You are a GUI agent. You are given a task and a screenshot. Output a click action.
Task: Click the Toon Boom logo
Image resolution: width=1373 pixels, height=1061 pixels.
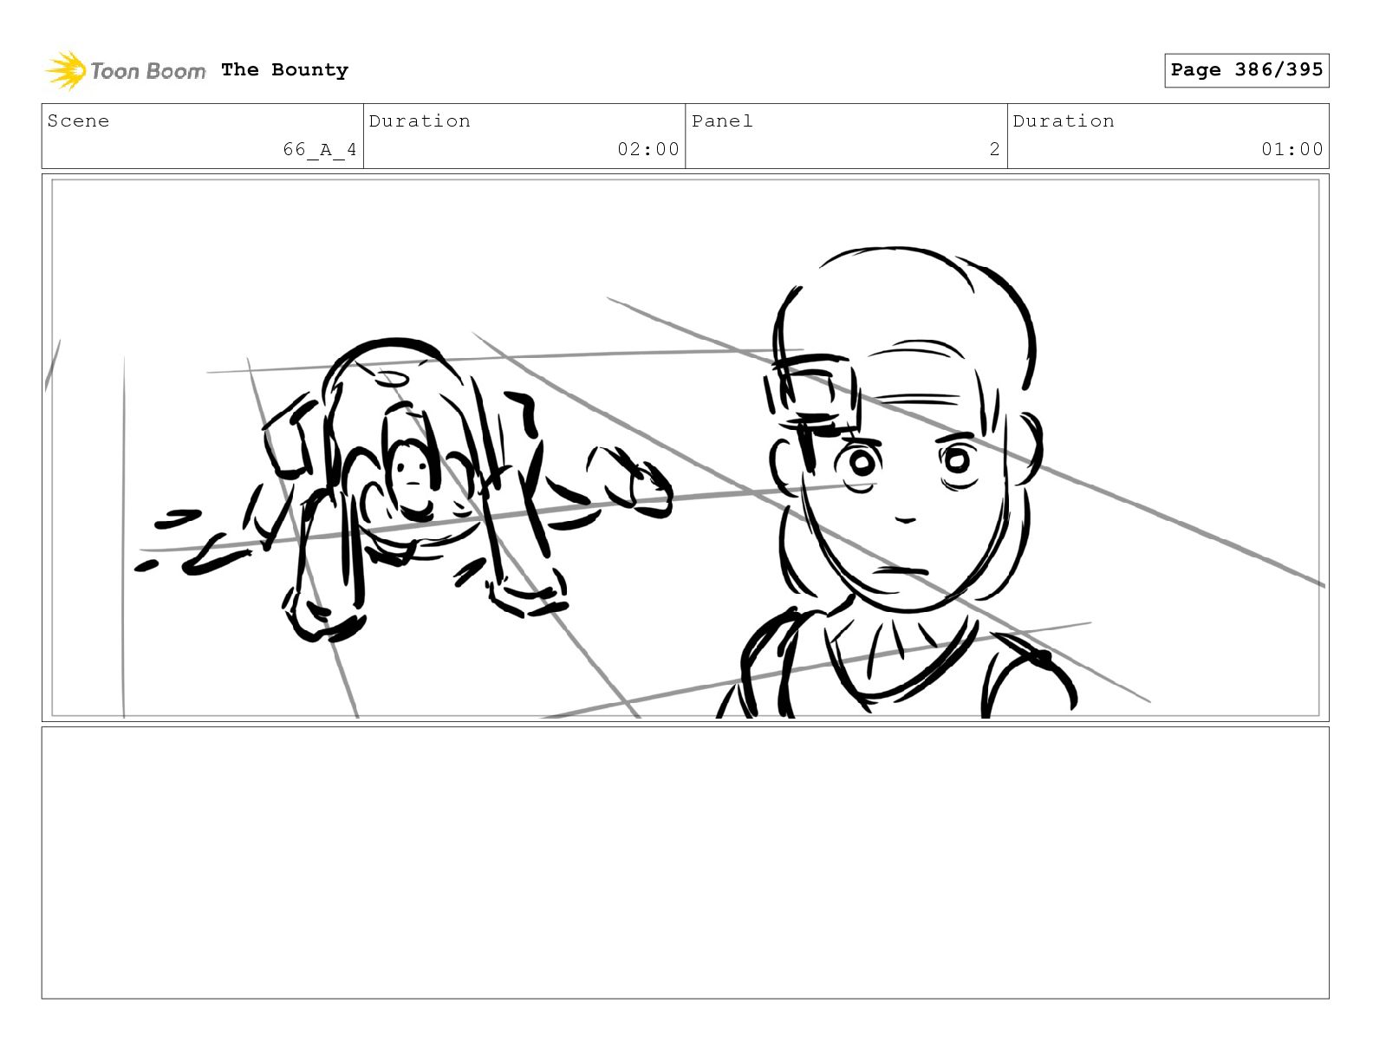point(126,70)
